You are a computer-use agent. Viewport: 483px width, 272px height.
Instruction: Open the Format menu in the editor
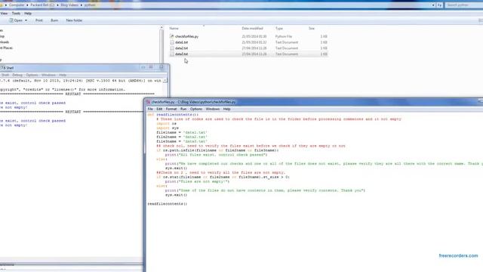click(171, 109)
